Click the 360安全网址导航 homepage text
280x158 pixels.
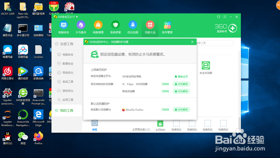click(132, 77)
